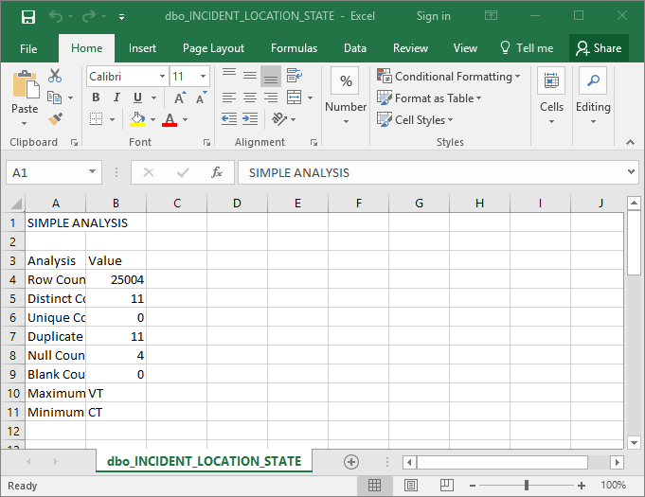Image resolution: width=645 pixels, height=497 pixels.
Task: Toggle Center alignment
Action: (x=250, y=98)
